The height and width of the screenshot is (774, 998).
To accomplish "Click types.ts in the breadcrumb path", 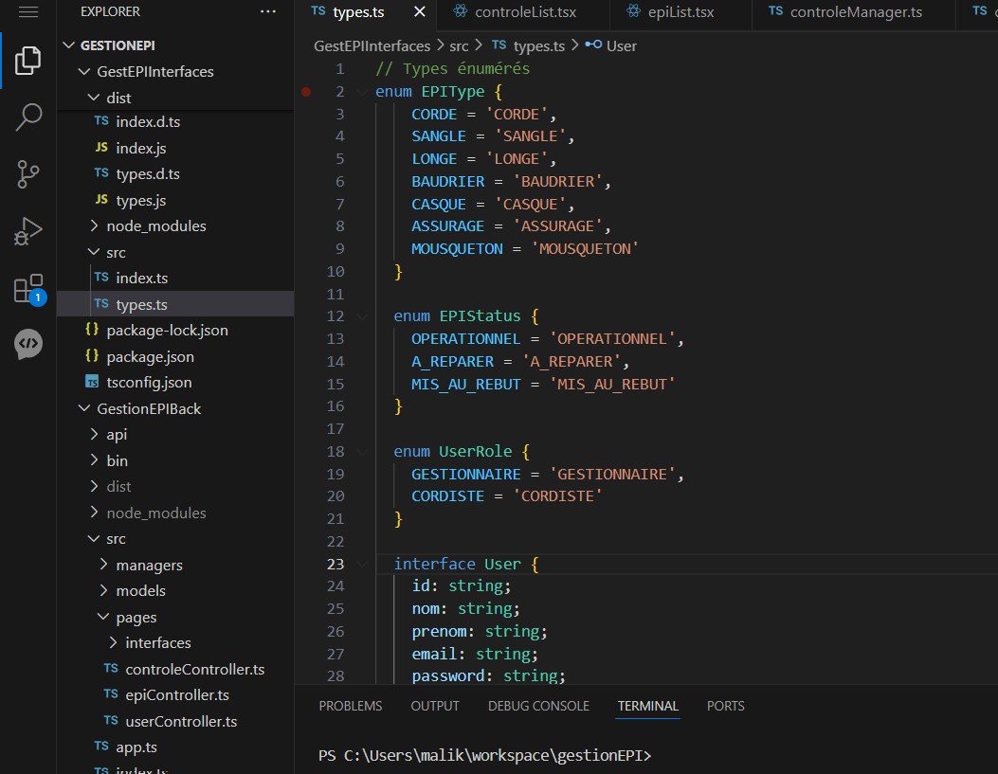I will tap(538, 45).
